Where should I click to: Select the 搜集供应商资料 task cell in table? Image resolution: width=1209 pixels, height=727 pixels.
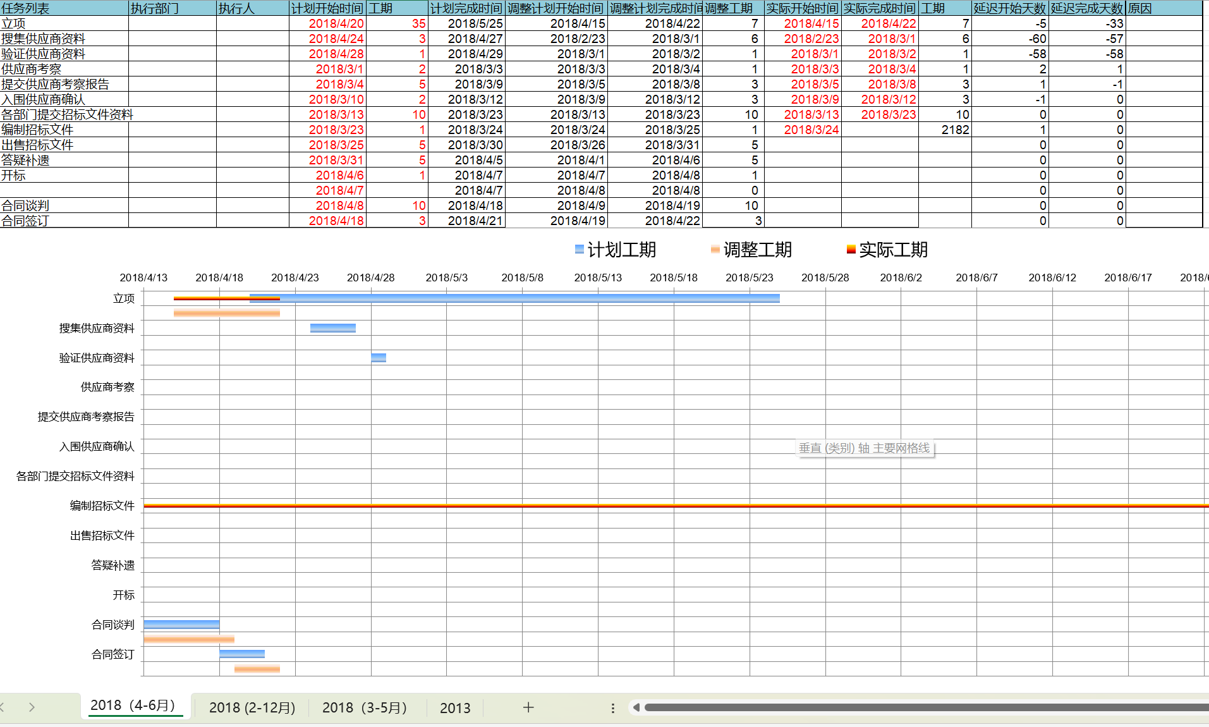point(64,39)
